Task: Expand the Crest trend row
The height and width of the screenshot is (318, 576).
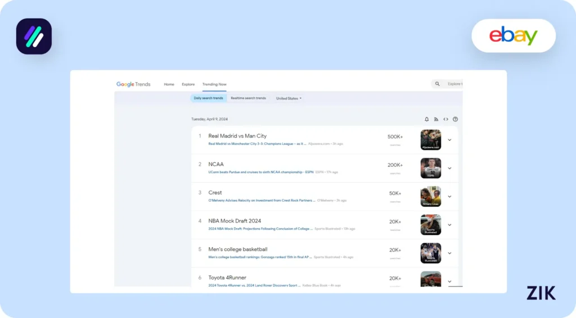Action: point(449,197)
